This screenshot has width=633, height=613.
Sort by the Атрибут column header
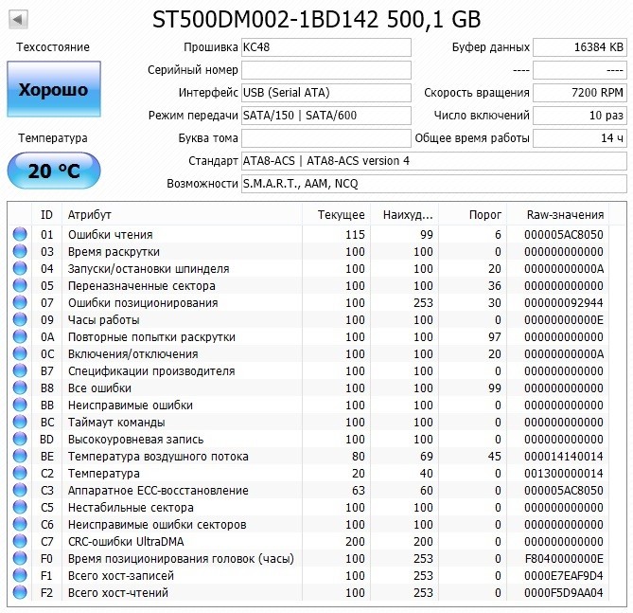pos(182,215)
